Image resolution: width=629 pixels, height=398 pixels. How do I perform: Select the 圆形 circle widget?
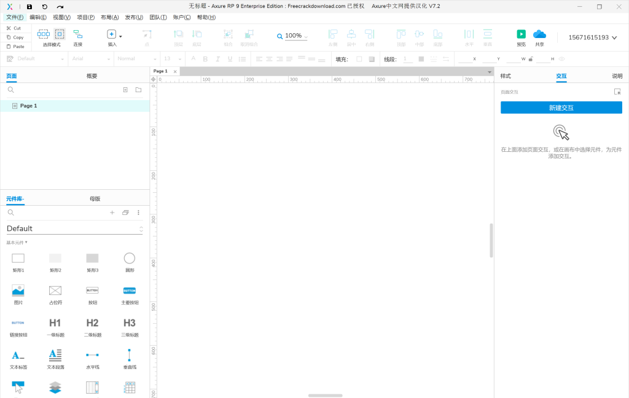pos(129,258)
